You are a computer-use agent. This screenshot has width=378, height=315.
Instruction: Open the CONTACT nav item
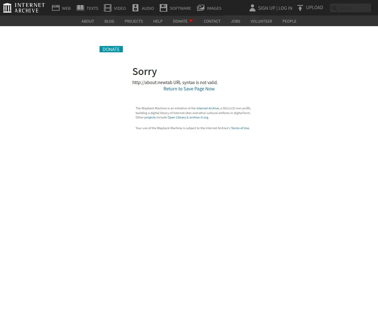point(212,21)
